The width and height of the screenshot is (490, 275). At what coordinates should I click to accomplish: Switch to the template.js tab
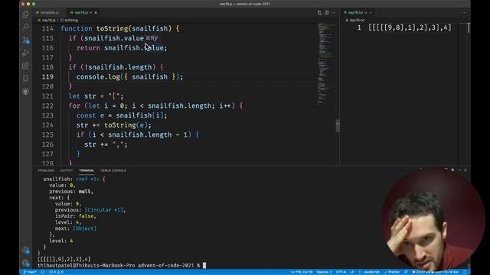[47, 12]
